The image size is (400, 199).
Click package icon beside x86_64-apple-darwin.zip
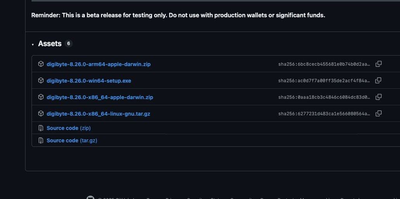click(41, 97)
